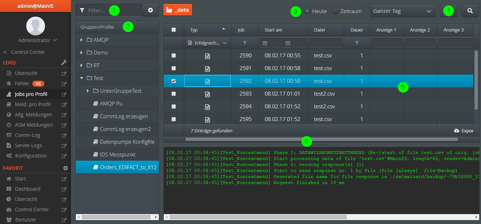The image size is (481, 224).
Task: Select profile Datenpumpe Konfigfile
Action: [x=127, y=142]
